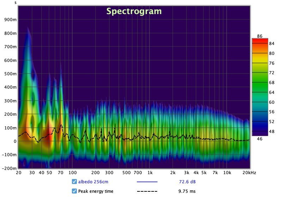282x197 pixels.
Task: Click the Peak energy time label
Action: 96,191
